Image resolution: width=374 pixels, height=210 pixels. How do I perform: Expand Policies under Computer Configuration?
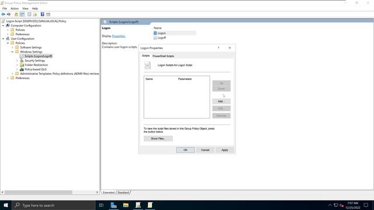coord(8,30)
